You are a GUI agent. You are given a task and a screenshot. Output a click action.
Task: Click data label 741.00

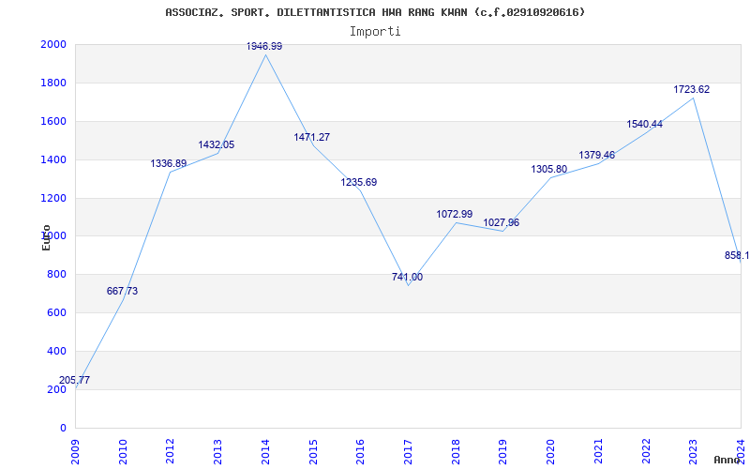click(x=407, y=277)
